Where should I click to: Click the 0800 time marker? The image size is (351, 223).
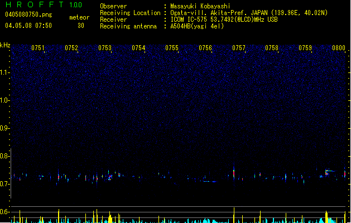tap(339, 48)
